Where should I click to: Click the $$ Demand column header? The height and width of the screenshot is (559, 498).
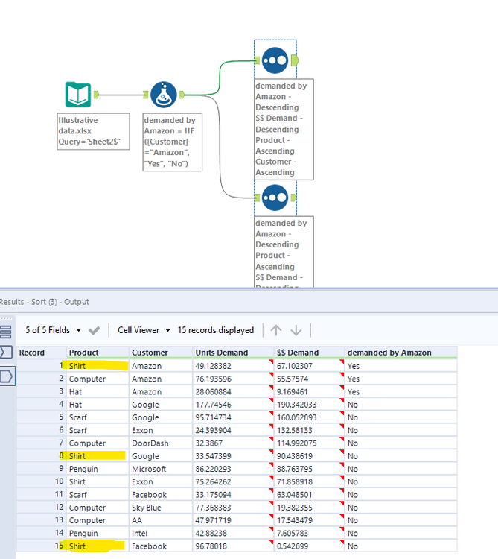click(298, 352)
